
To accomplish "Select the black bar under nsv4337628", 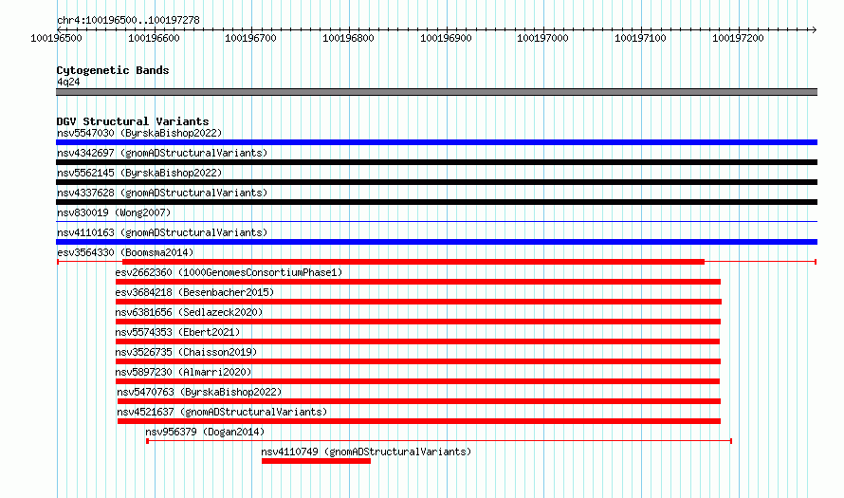I will point(436,202).
